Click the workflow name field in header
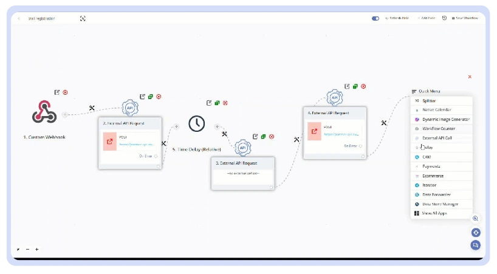 (x=41, y=18)
